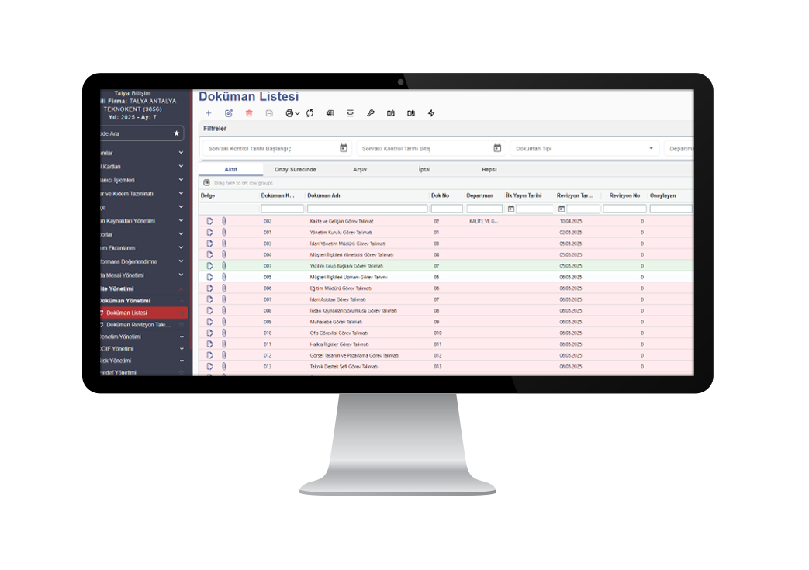Switch to the Hepsi tab
This screenshot has height=570, width=809.
[489, 169]
